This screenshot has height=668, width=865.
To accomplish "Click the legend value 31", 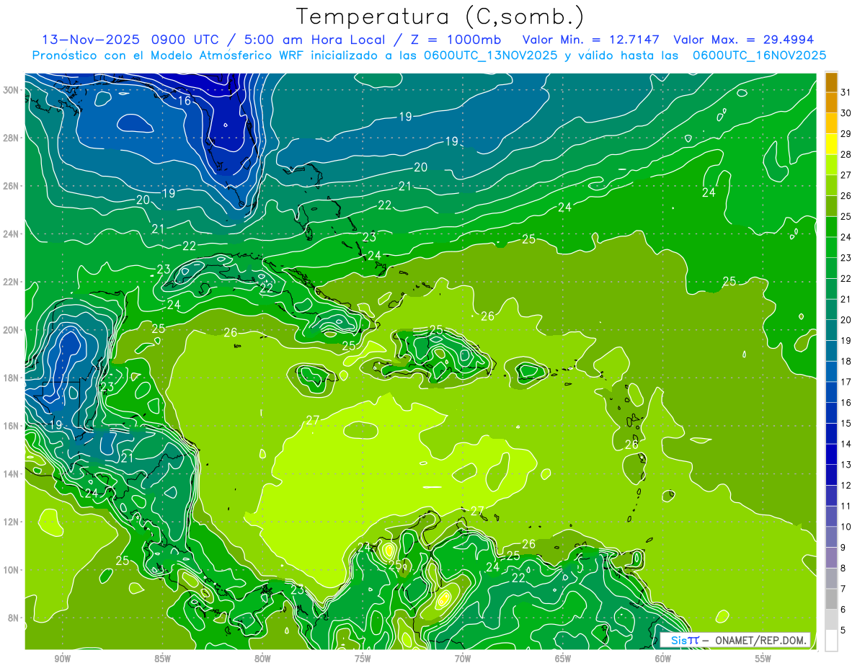I will coord(846,92).
